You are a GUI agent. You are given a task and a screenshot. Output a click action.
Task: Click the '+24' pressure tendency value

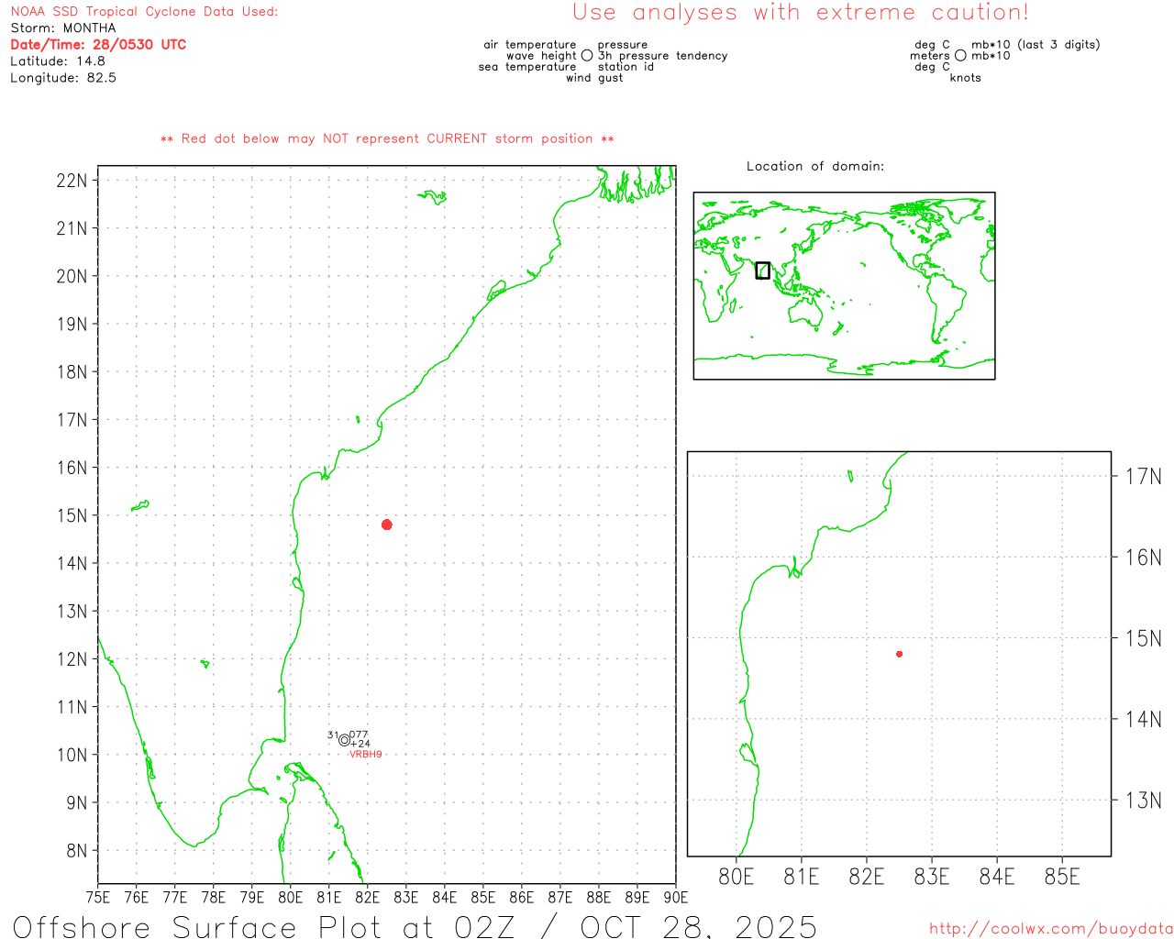[x=360, y=745]
